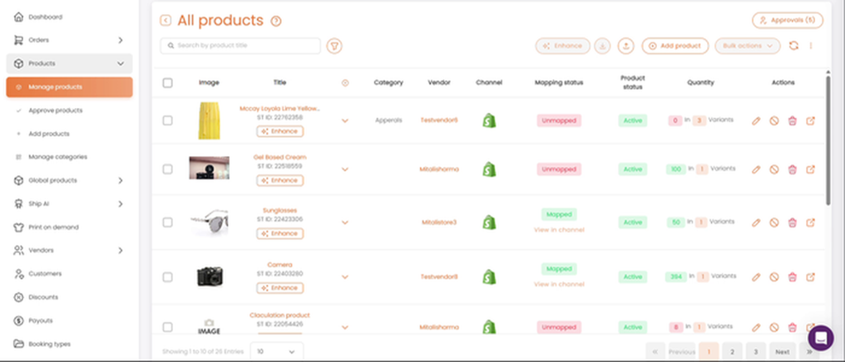Edit the Sunglasses product
Image resolution: width=845 pixels, height=362 pixels.
pyautogui.click(x=756, y=223)
